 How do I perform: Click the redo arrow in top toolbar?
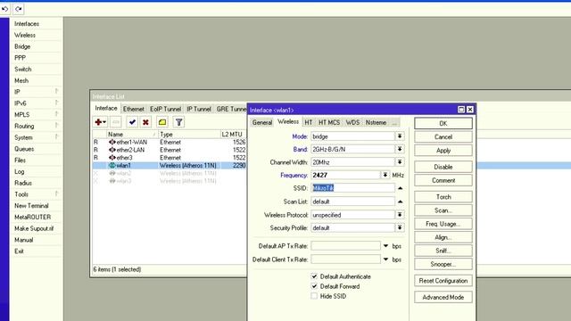(x=18, y=9)
